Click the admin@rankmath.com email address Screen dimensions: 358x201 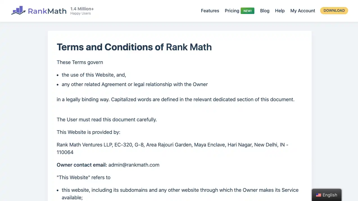(x=134, y=165)
